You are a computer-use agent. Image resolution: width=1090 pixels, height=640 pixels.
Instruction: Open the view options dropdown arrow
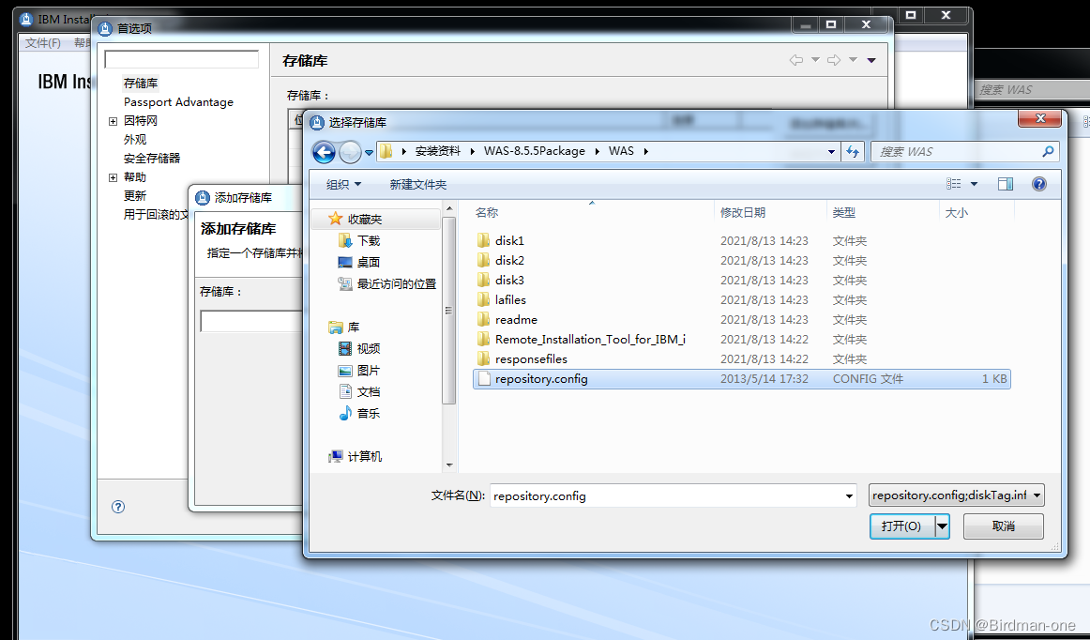[974, 184]
